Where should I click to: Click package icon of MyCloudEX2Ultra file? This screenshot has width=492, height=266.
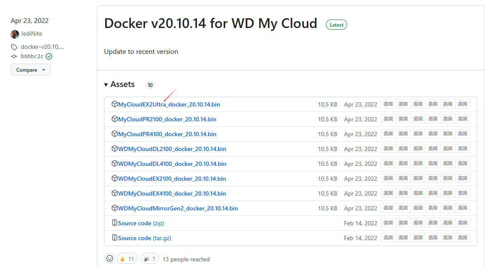click(x=115, y=104)
